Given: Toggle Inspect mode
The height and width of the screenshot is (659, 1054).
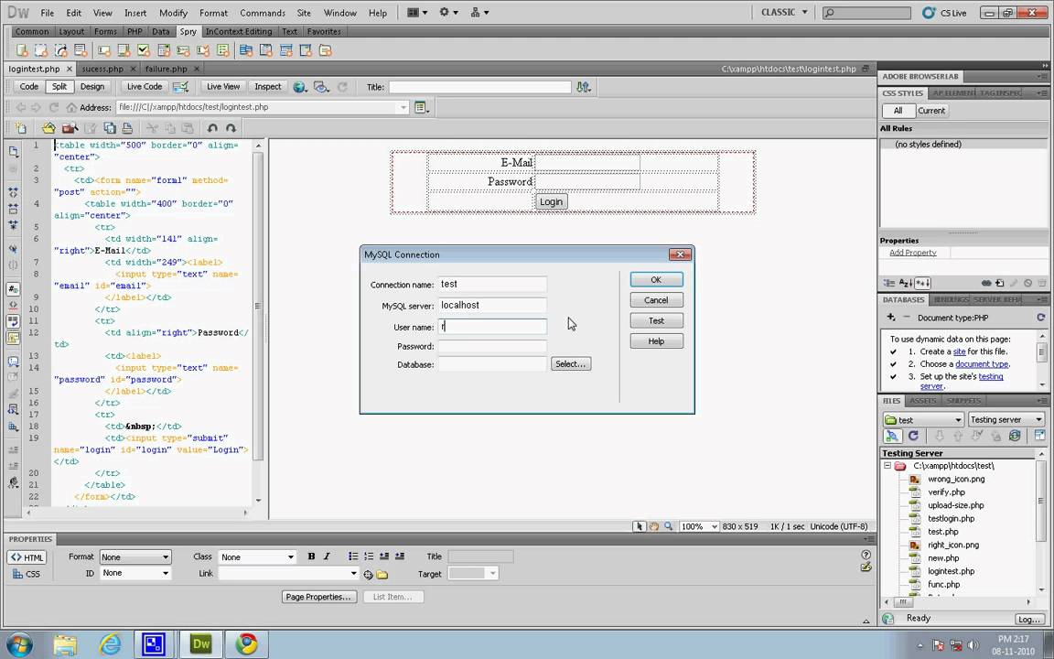Looking at the screenshot, I should tap(267, 87).
